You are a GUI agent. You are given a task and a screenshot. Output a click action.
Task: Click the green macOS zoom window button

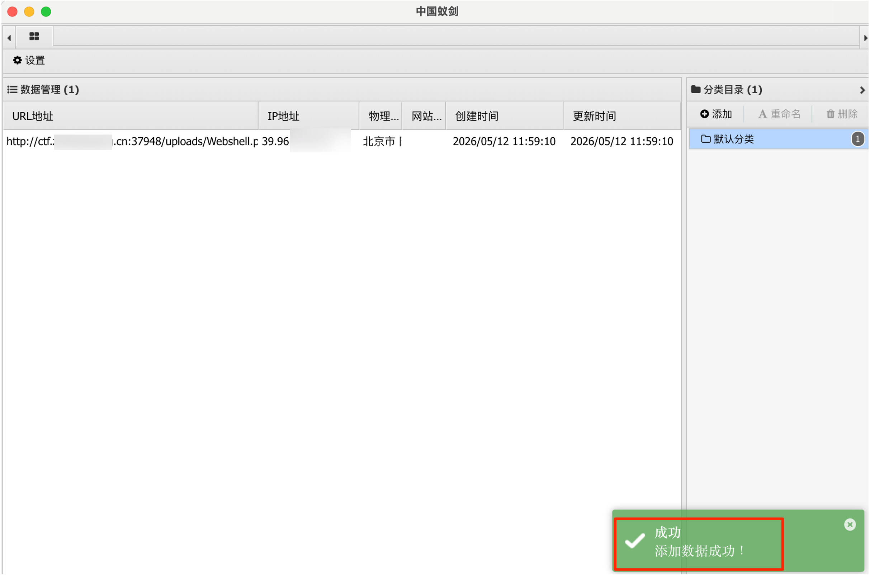(46, 12)
